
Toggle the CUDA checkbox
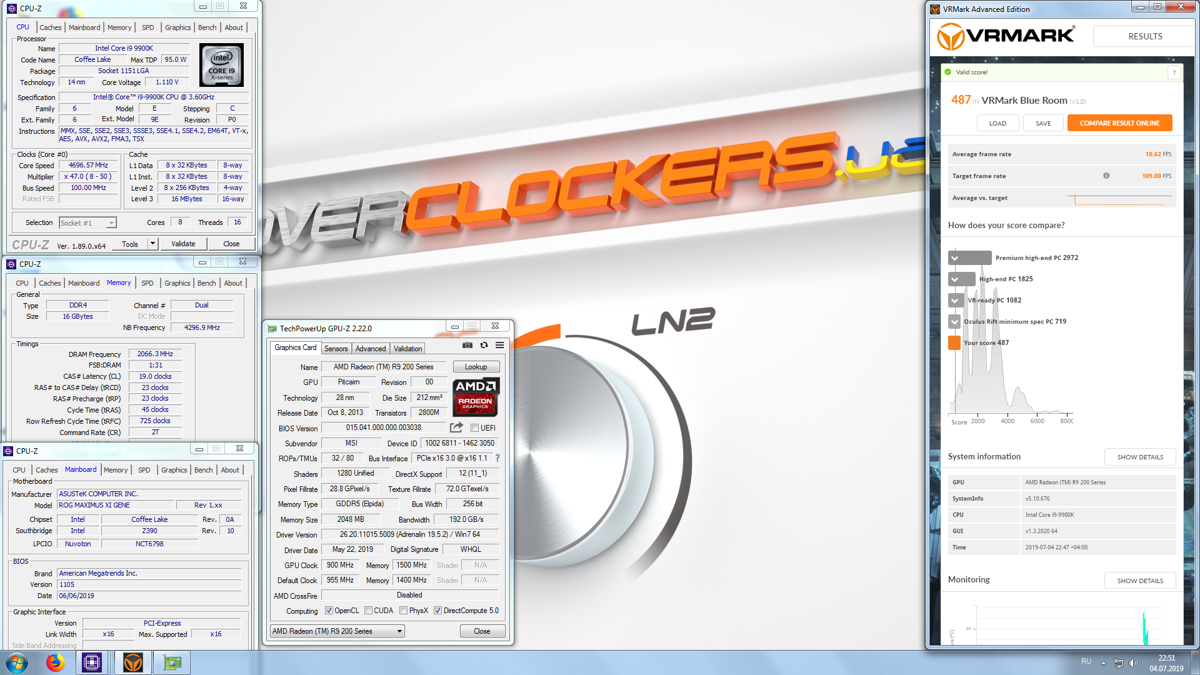369,611
